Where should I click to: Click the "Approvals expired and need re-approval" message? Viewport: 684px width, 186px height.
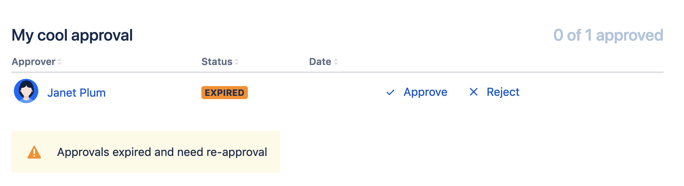(162, 152)
